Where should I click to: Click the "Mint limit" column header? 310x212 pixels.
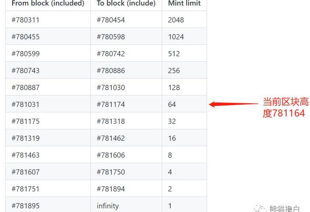[184, 4]
